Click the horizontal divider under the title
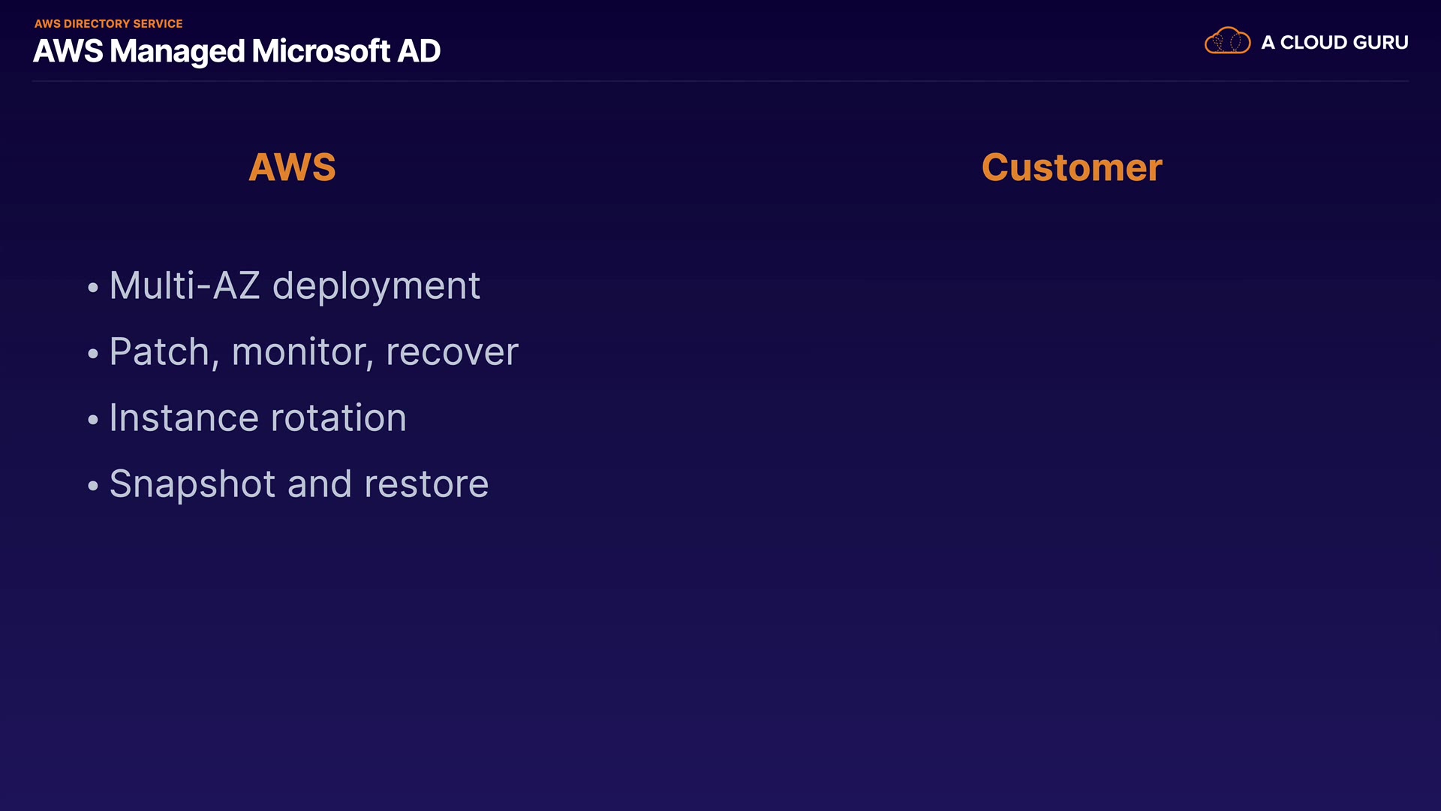The height and width of the screenshot is (811, 1441). pos(720,80)
